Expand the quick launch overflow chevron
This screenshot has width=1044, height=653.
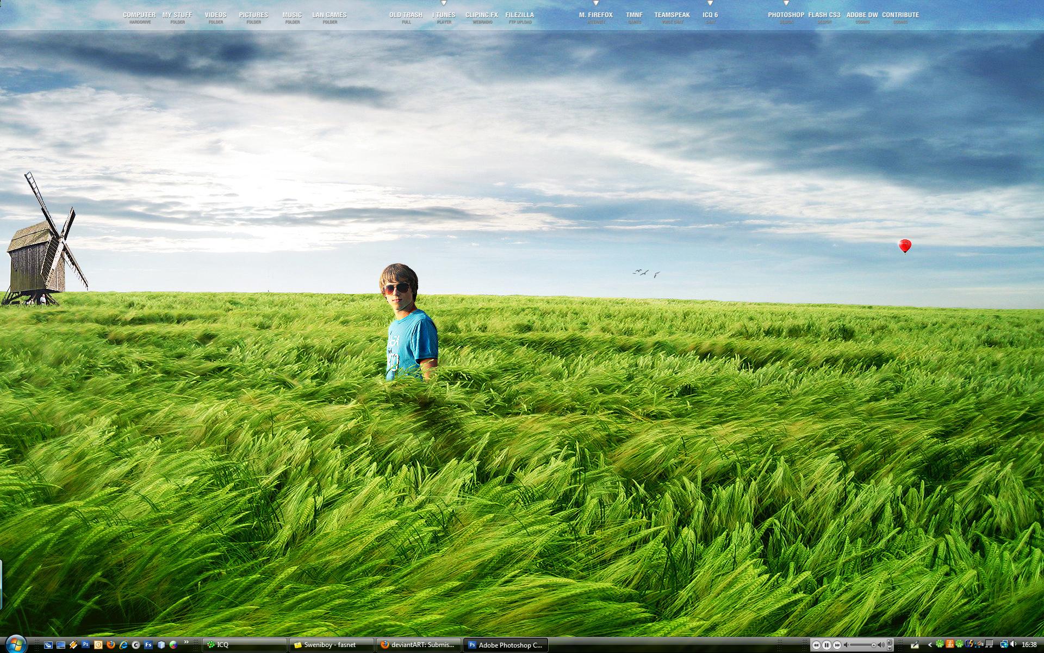pyautogui.click(x=187, y=642)
